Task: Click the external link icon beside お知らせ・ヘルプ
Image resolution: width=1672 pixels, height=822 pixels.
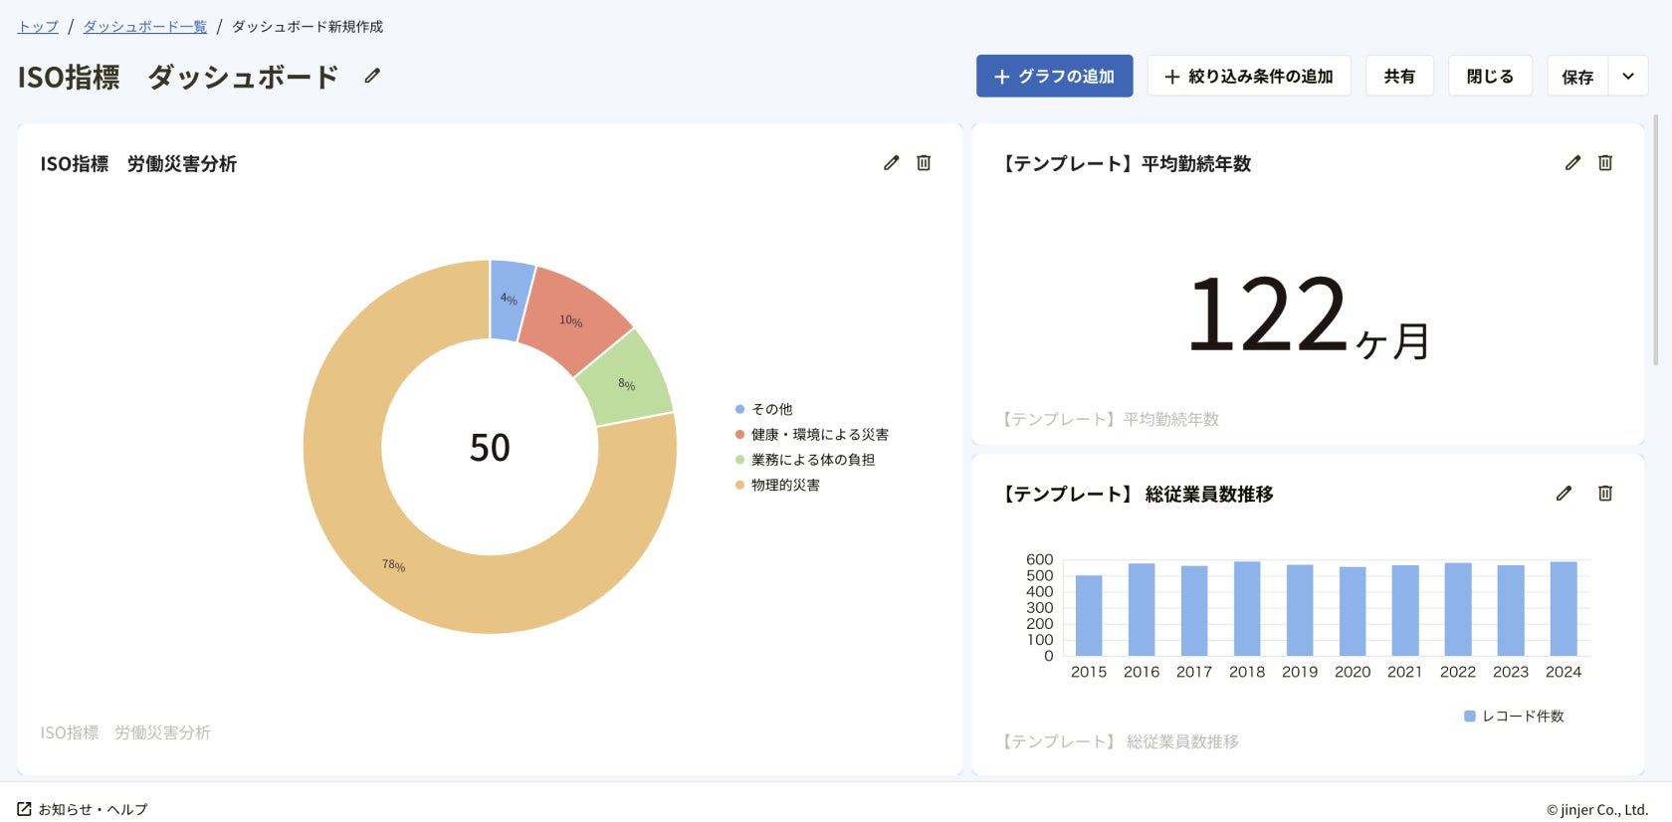Action: click(25, 809)
